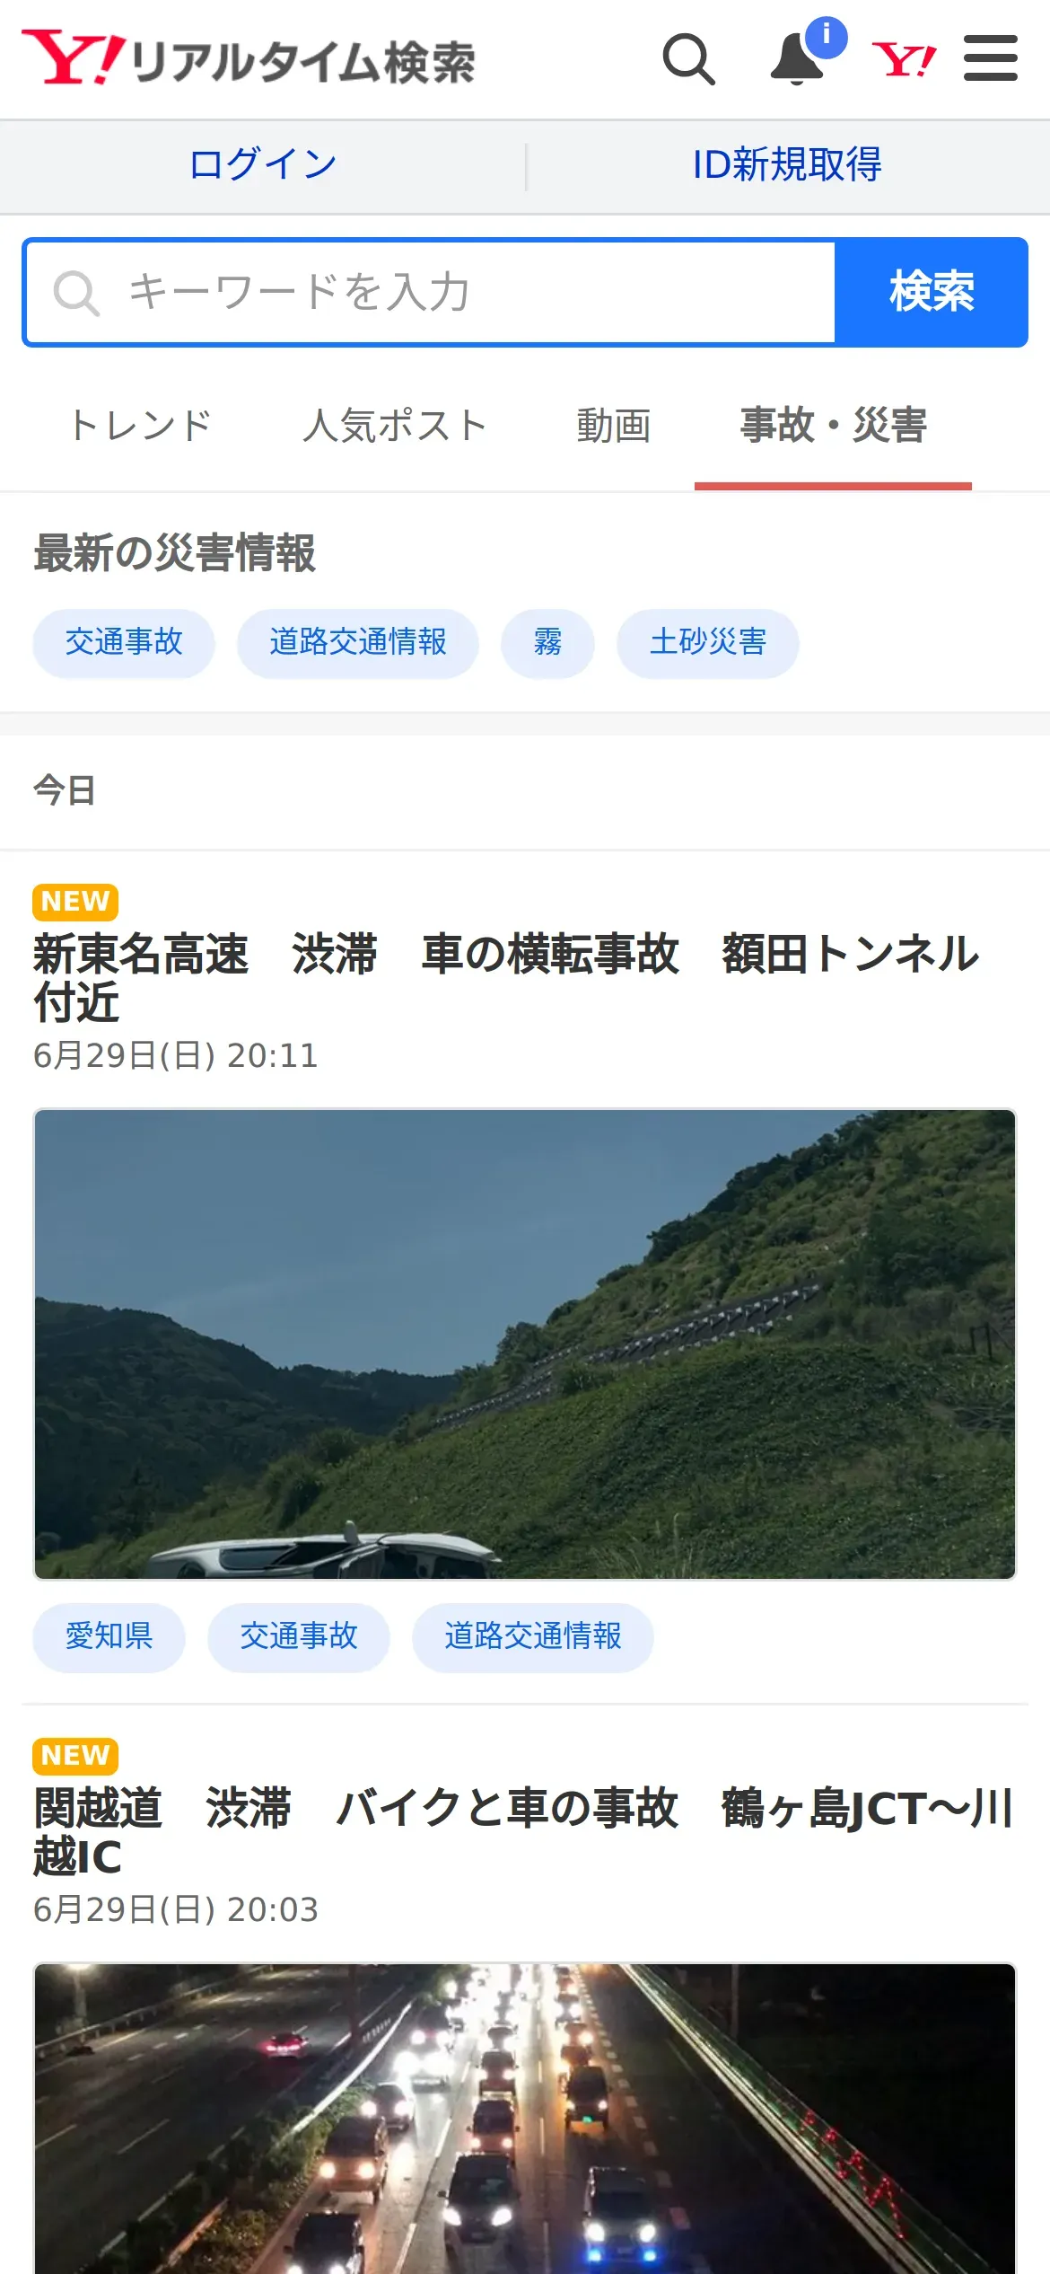Click the 愛知県 tag under the article
The height and width of the screenshot is (2274, 1050).
[x=109, y=1637]
